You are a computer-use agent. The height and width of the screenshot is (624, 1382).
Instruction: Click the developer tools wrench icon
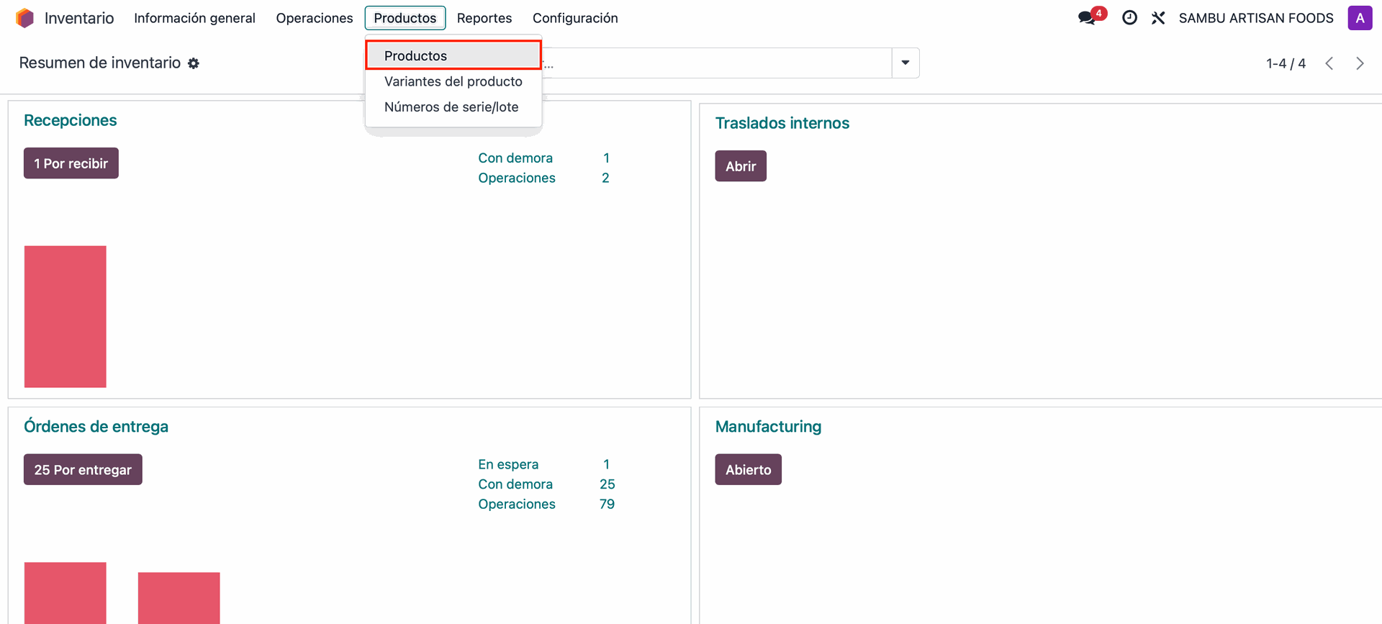pyautogui.click(x=1158, y=18)
